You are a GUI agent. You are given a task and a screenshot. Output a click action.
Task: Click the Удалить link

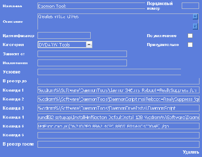coord(191,152)
